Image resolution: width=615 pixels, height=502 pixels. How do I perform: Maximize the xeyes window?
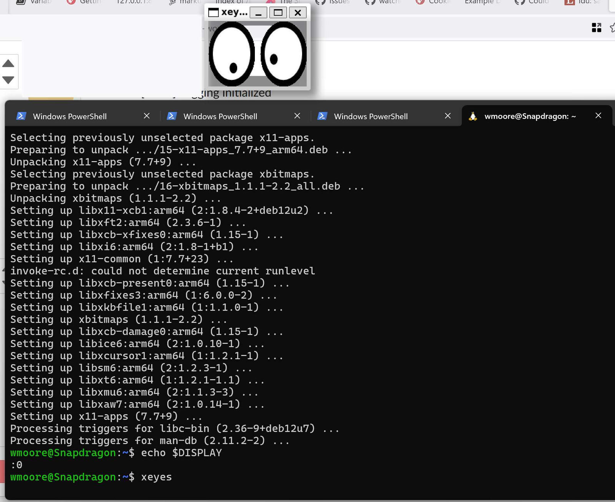278,13
